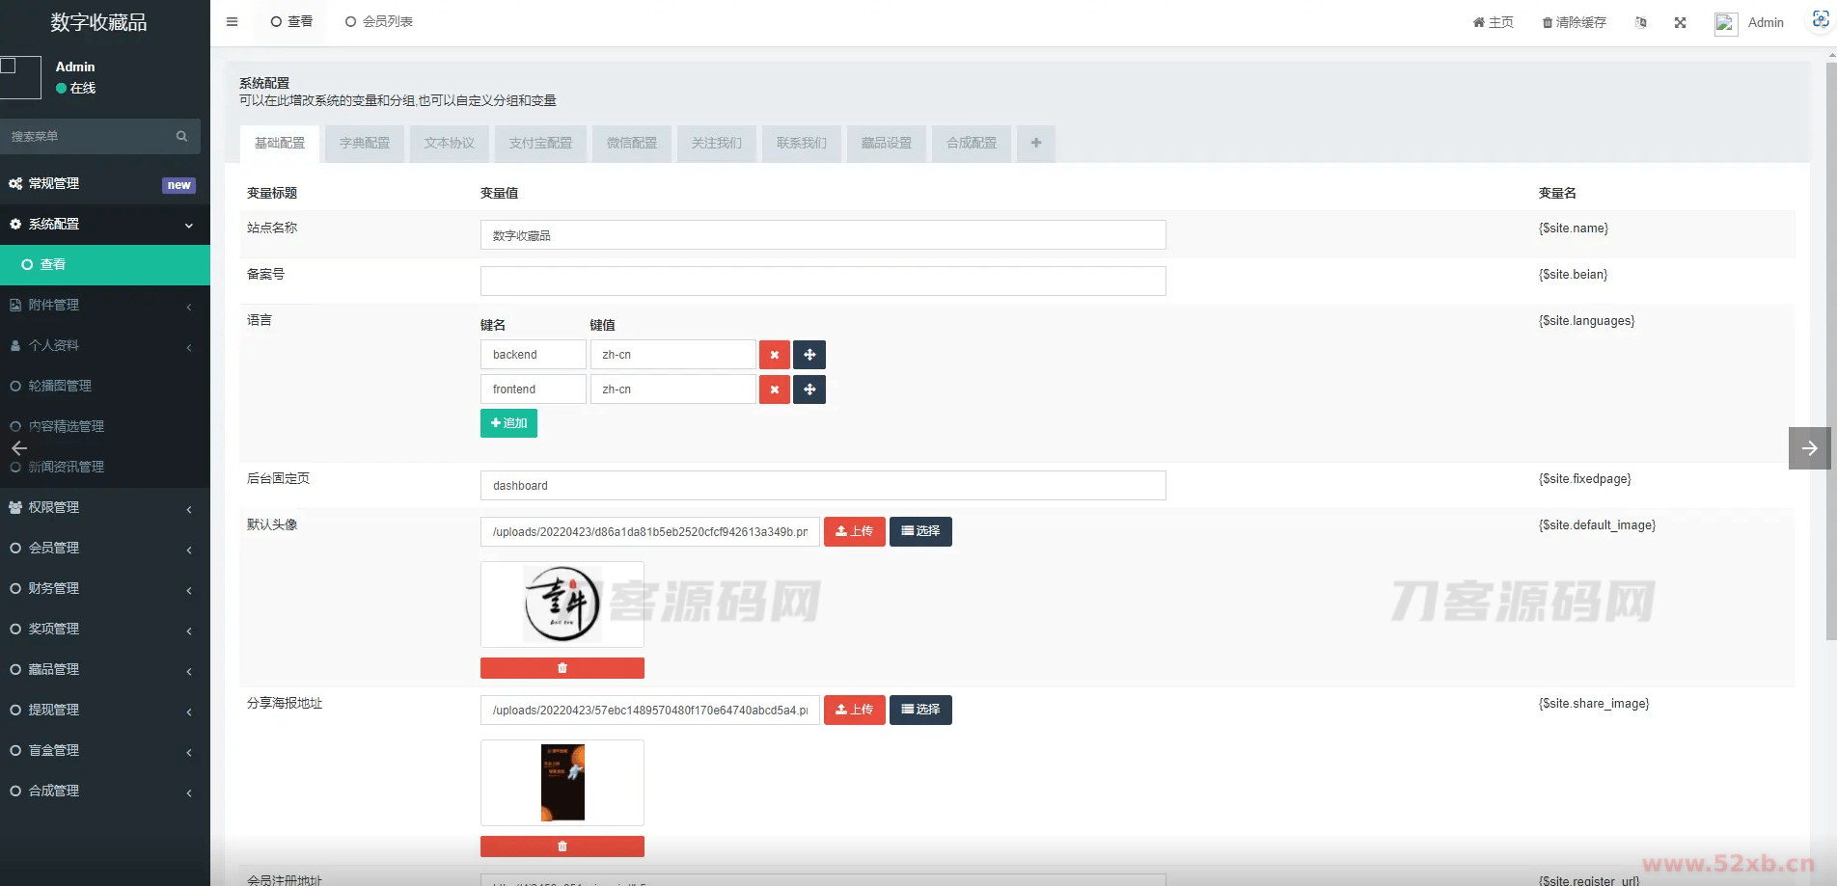The image size is (1837, 886).
Task: Open the 藏品设置 tab
Action: point(886,143)
